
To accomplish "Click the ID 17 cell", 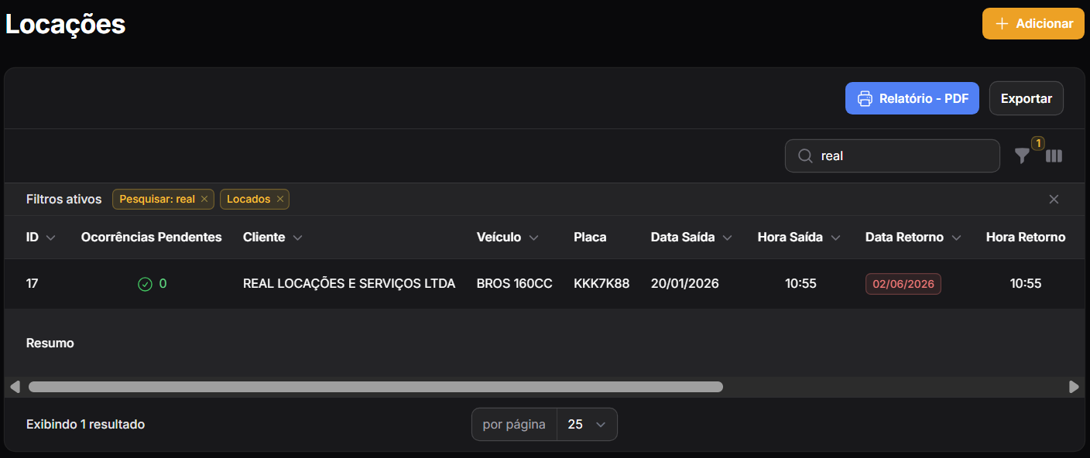I will [33, 284].
